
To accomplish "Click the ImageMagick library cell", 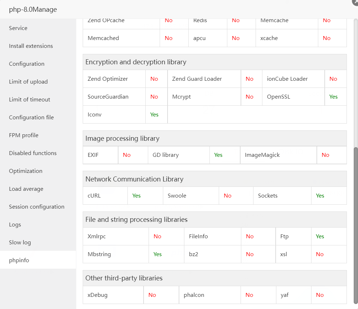I will pyautogui.click(x=262, y=155).
